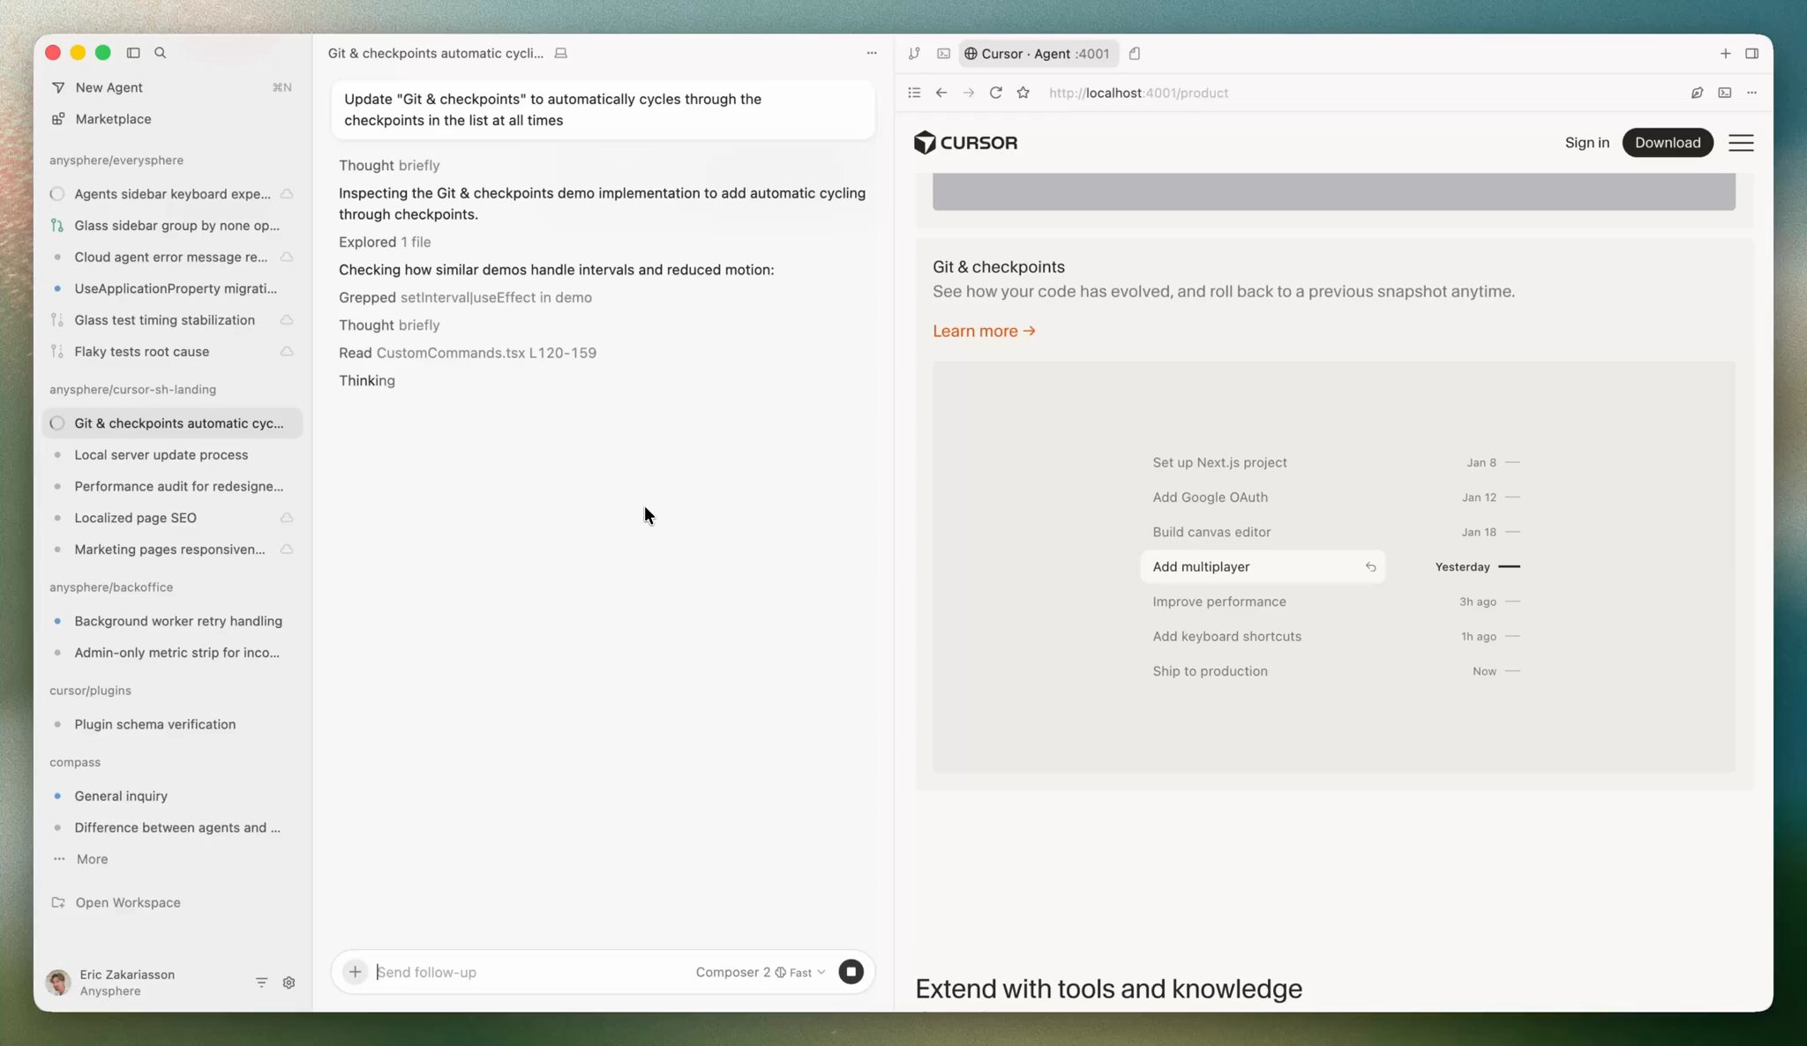Open Local server update process agent

click(161, 455)
